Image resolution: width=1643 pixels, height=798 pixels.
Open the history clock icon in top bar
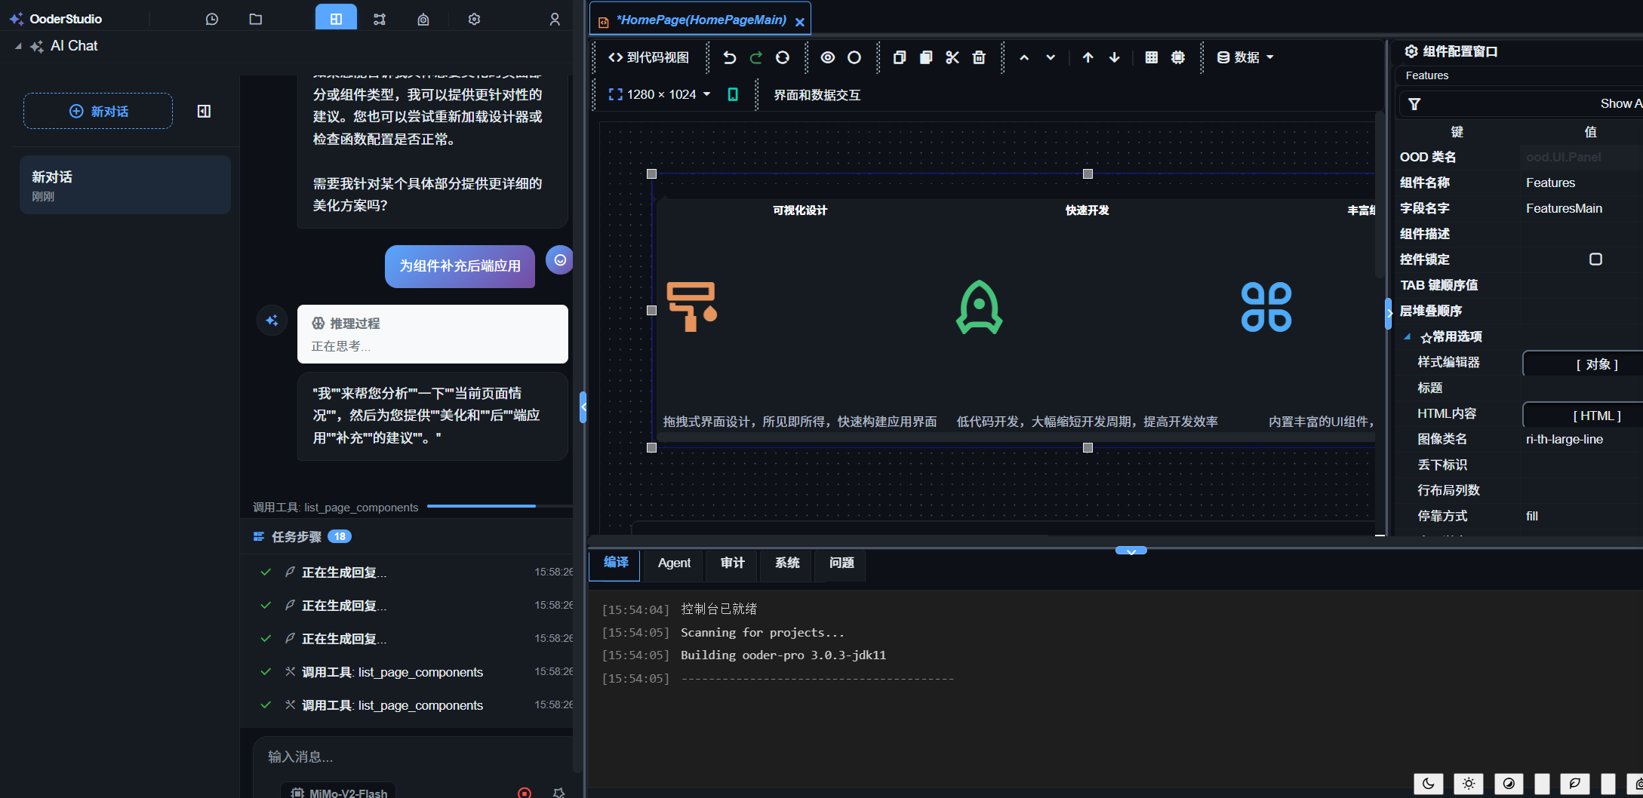212,20
